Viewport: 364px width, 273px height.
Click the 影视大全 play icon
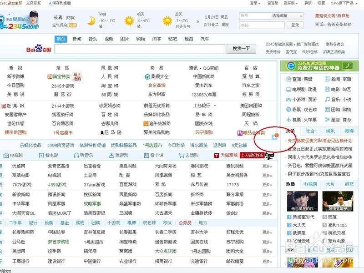[147, 76]
